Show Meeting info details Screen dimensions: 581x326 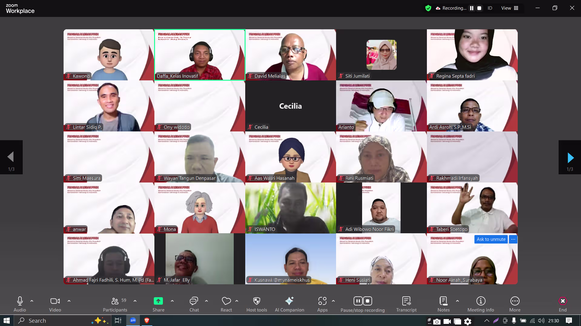[x=480, y=304]
